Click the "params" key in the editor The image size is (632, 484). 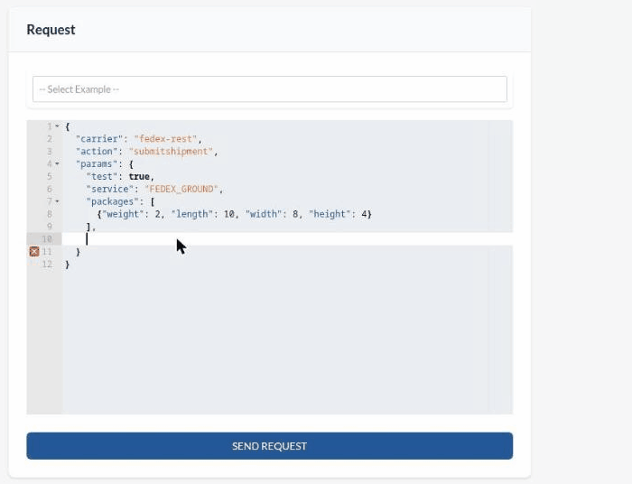coord(97,164)
